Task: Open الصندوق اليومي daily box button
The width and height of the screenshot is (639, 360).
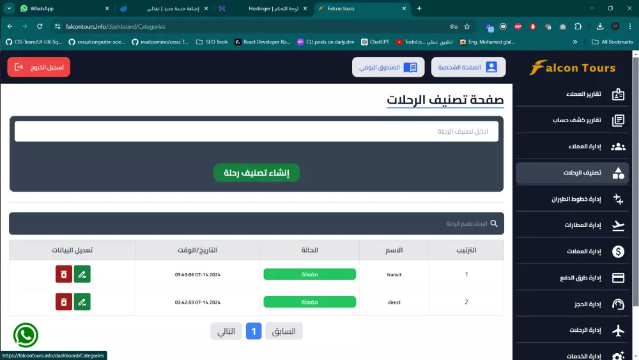Action: pyautogui.click(x=388, y=67)
